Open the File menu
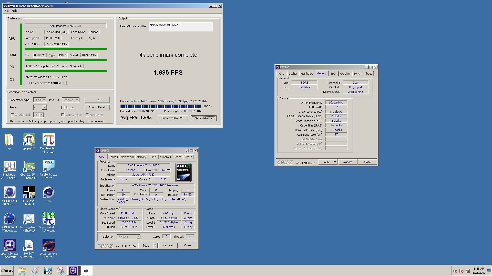 click(6, 11)
